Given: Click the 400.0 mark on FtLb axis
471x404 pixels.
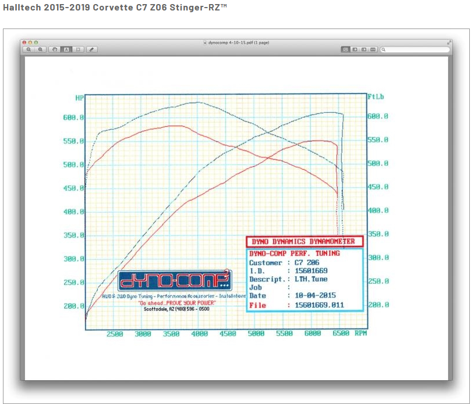Looking at the screenshot, I should click(378, 210).
